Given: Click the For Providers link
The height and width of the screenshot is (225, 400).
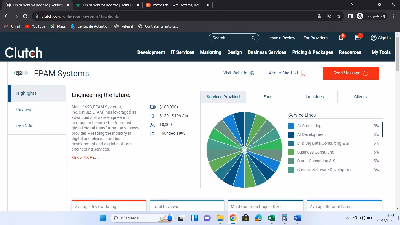Looking at the screenshot, I should click(315, 38).
